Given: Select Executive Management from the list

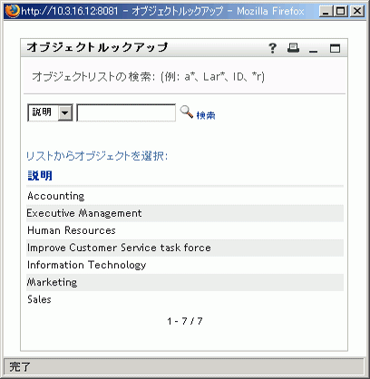Looking at the screenshot, I should pyautogui.click(x=84, y=213).
